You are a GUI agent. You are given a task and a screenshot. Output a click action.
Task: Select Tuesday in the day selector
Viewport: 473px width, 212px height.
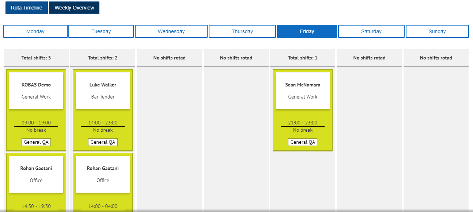coord(101,31)
